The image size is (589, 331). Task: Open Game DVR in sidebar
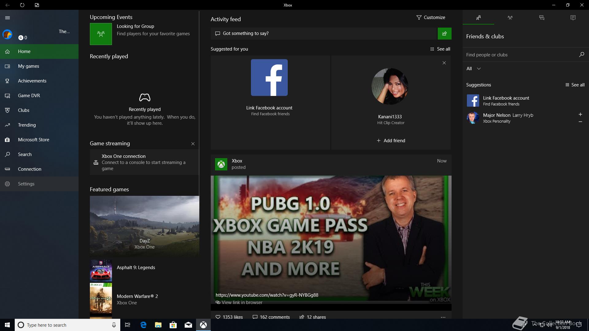coord(39,96)
